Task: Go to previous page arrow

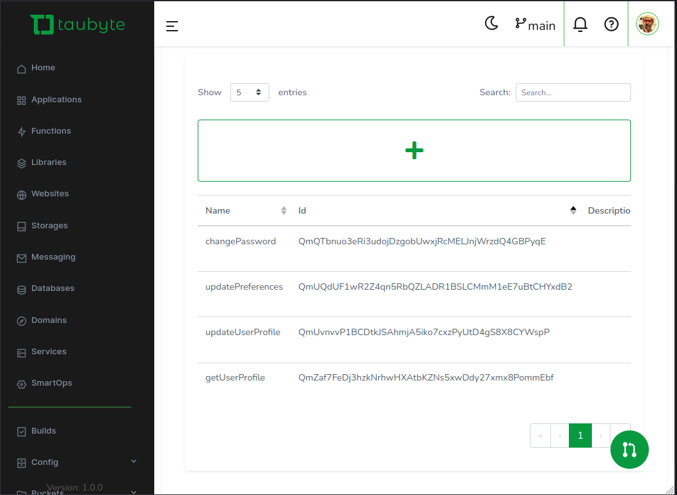Action: click(560, 436)
